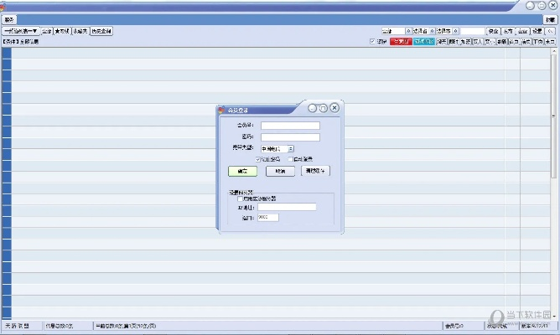Toggle the checkbox left of the red toolbar button
560x335 pixels.
[x=373, y=41]
